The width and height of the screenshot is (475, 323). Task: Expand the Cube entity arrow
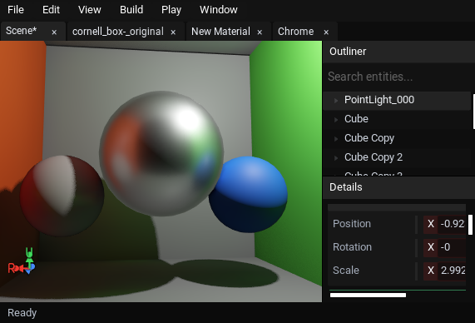coord(336,120)
